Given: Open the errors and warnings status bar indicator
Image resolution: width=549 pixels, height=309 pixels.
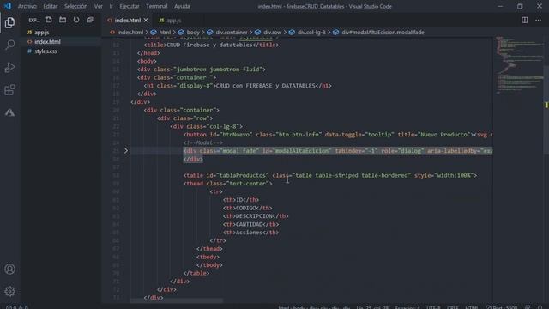Looking at the screenshot, I should coord(17,307).
